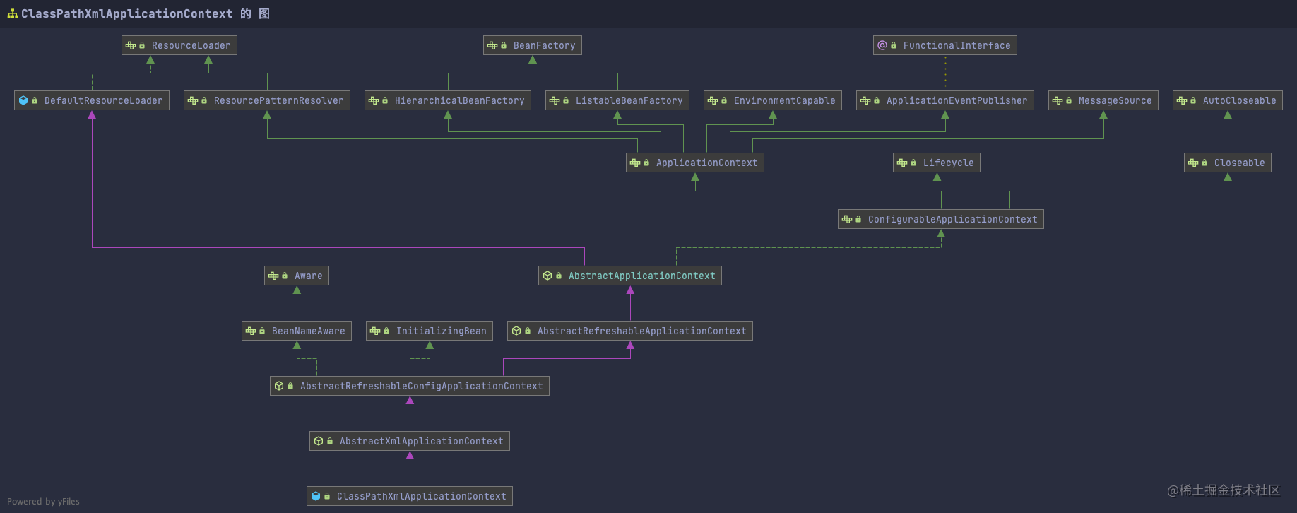Select the Aware interface node
The height and width of the screenshot is (513, 1297).
pyautogui.click(x=297, y=276)
